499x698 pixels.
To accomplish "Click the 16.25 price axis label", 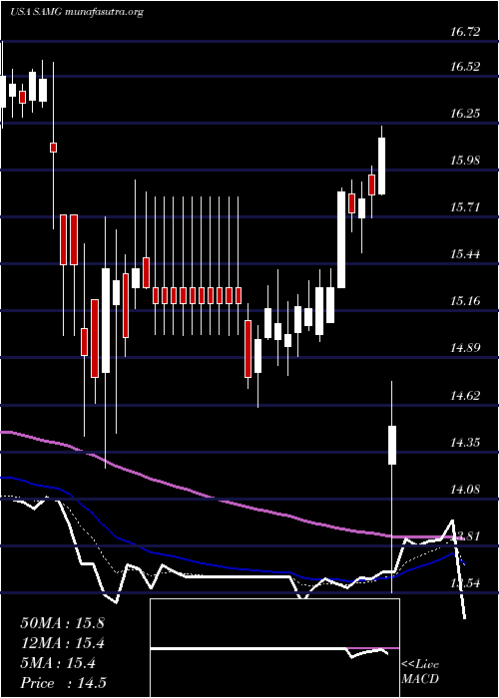I will [465, 114].
